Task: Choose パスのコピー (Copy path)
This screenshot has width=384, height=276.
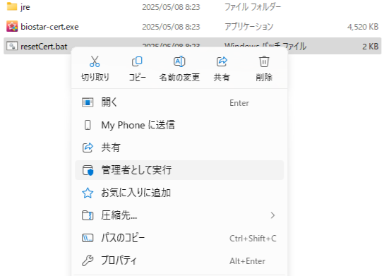Action: (x=179, y=238)
